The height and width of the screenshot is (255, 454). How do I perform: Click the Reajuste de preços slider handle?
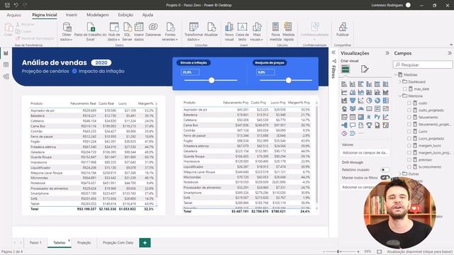click(289, 80)
